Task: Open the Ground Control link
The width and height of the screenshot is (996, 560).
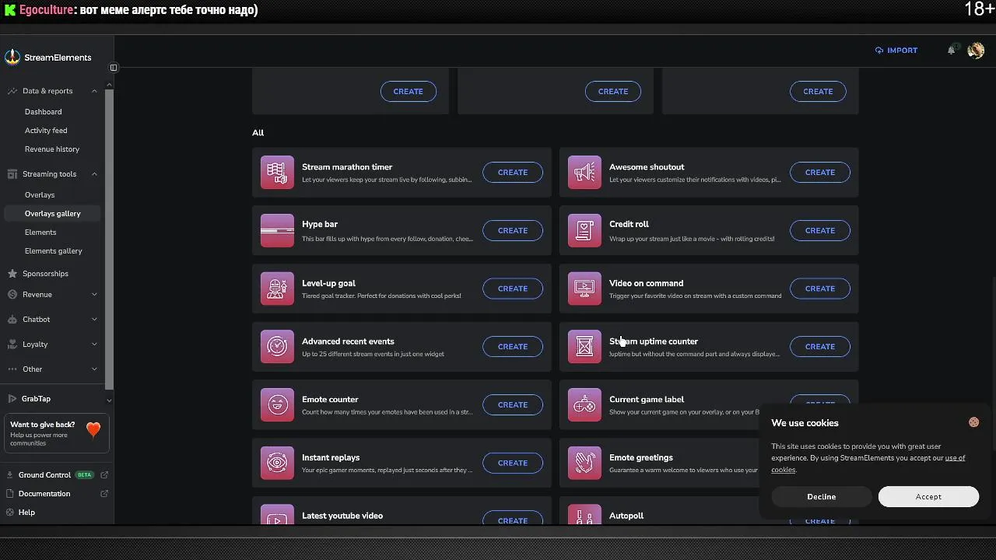Action: point(44,475)
